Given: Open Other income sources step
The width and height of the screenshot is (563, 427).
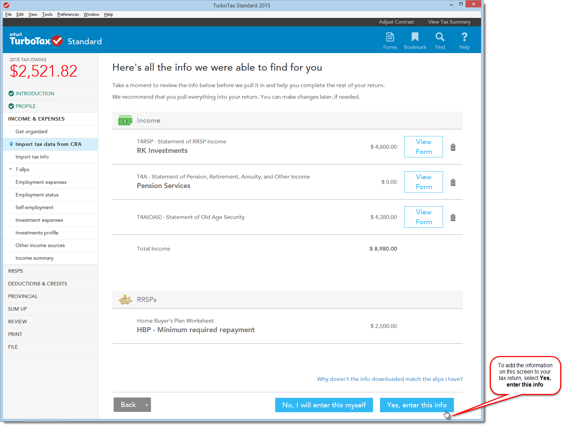Looking at the screenshot, I should coord(50,245).
